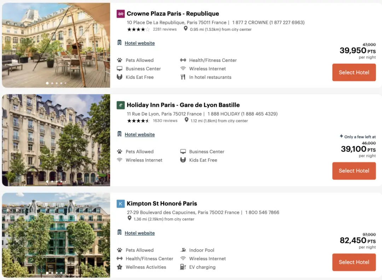This screenshot has height=280, width=382.
Task: Click the Kimpton St Honoré building photo
Action: point(56,235)
